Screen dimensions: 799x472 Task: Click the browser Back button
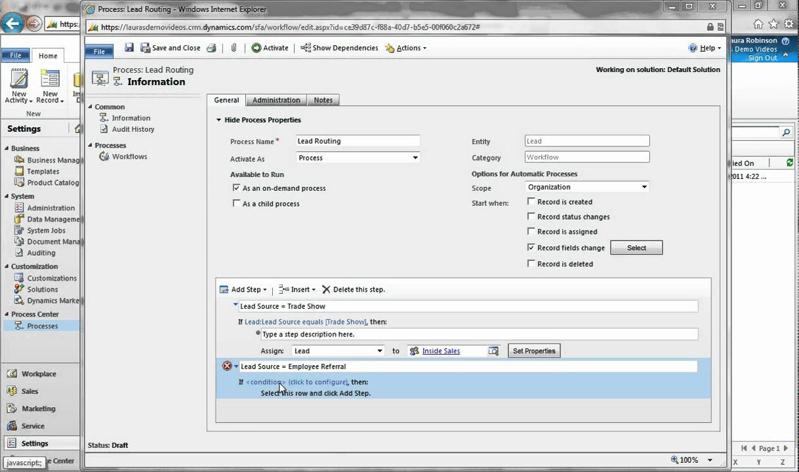pos(12,24)
